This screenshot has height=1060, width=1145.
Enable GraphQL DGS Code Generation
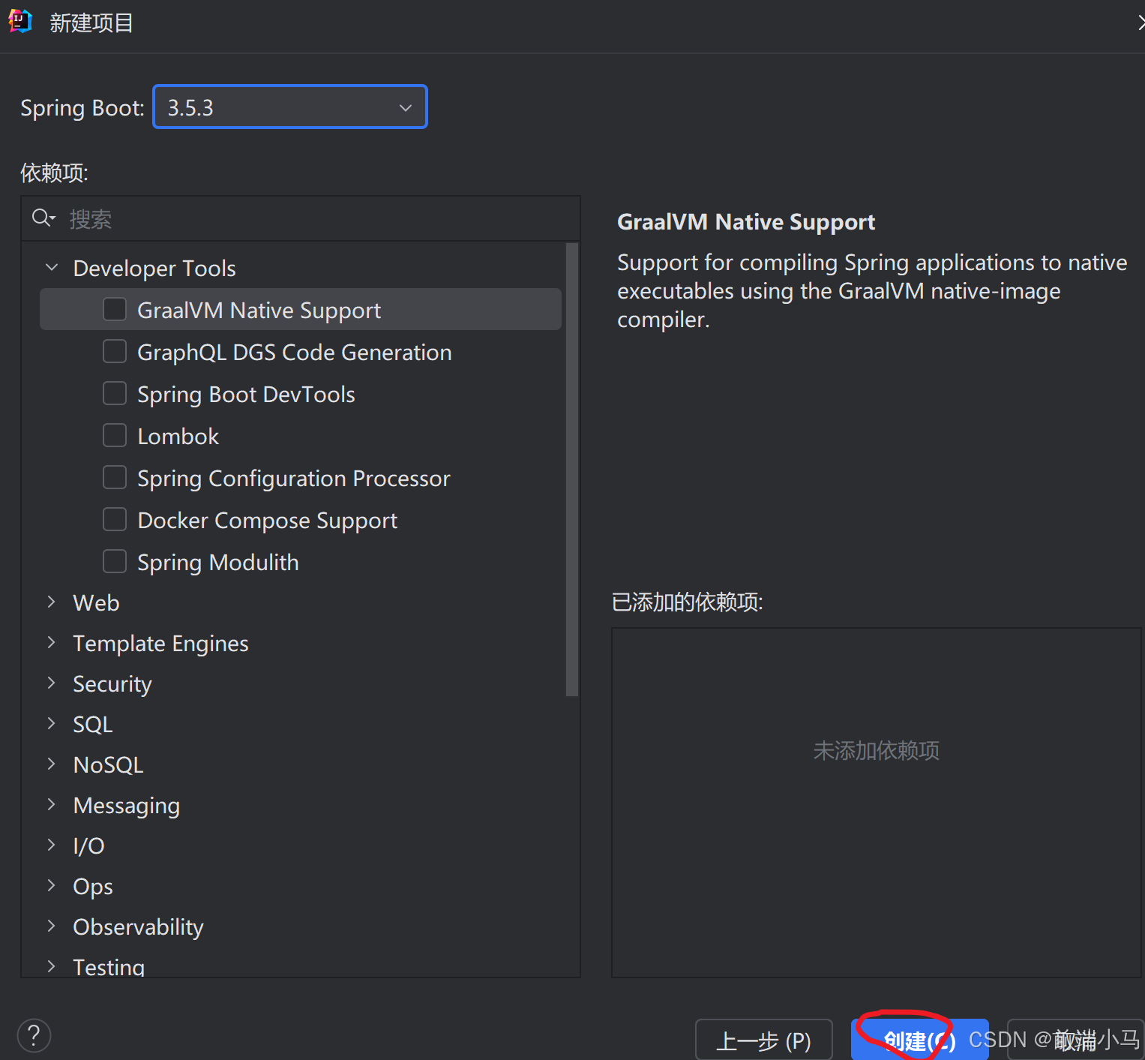point(115,351)
